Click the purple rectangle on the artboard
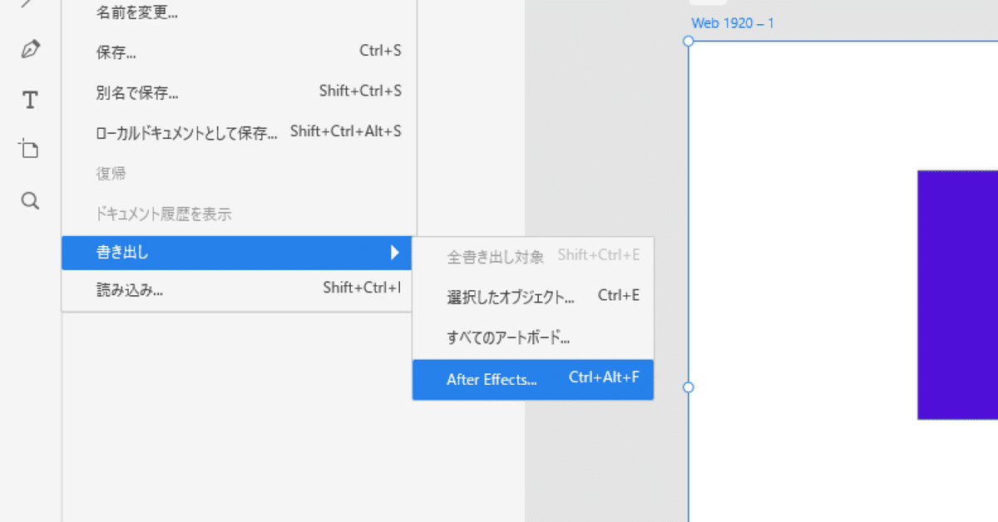Viewport: 998px width, 522px height. tap(957, 295)
